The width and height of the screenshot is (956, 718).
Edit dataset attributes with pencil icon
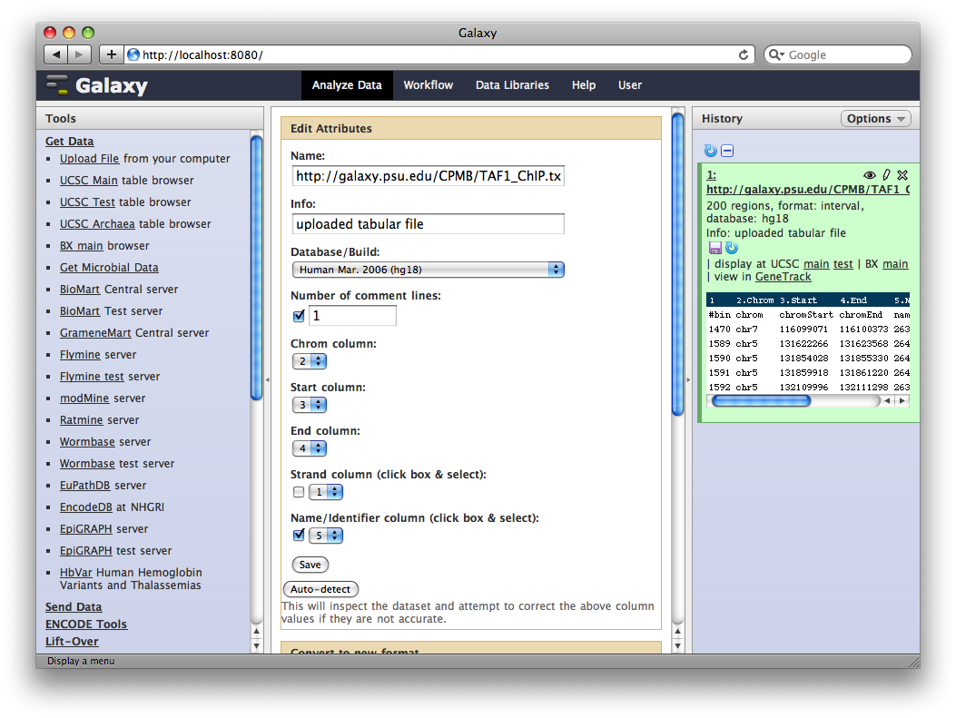point(886,175)
